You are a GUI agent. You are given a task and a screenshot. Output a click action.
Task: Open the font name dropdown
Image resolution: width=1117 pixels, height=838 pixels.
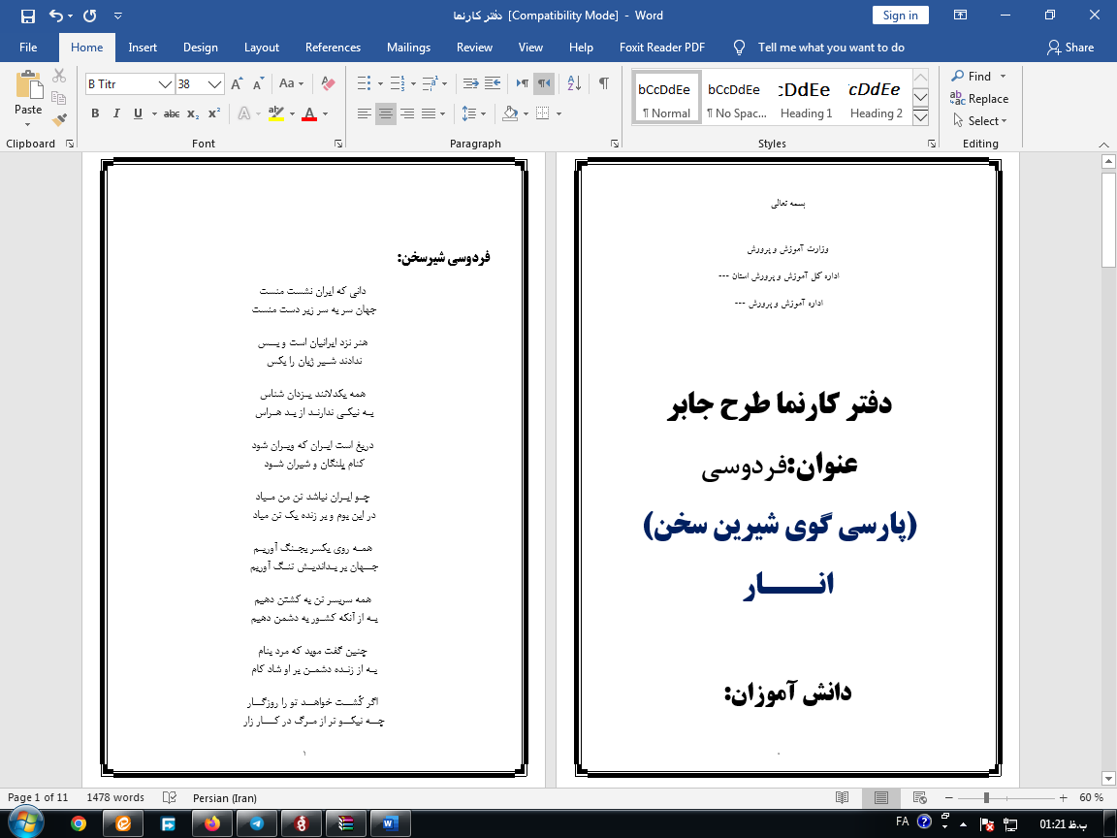(x=164, y=84)
